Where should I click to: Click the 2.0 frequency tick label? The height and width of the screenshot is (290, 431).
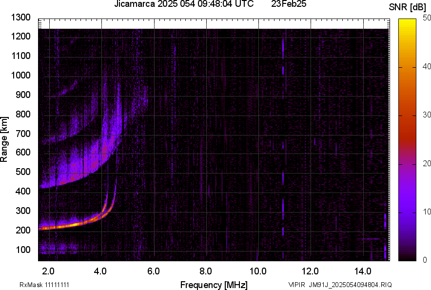[x=48, y=271]
